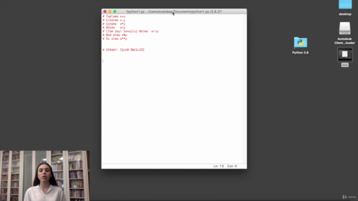This screenshot has width=358, height=201.
Task: Close the python1.py IDLE window
Action: pos(105,11)
